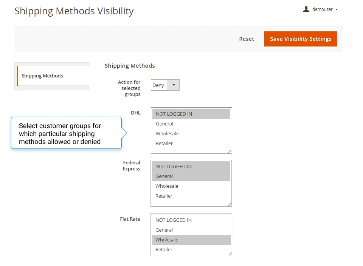Click the DHL list resize handle
The image size is (363, 266).
pos(230,151)
